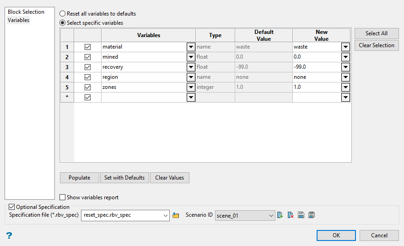This screenshot has height=246, width=404.
Task: Open the Specification file dropdown
Action: click(x=165, y=215)
